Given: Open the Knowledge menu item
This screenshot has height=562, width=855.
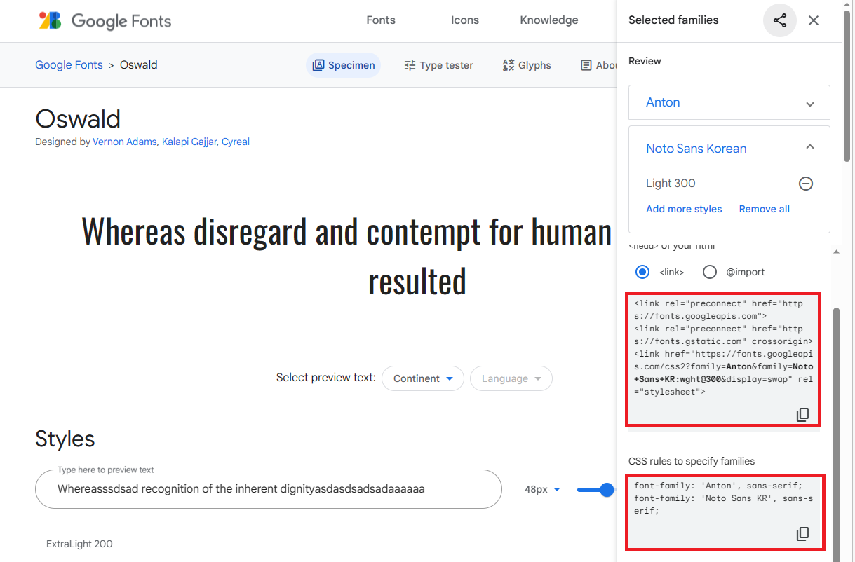Looking at the screenshot, I should pyautogui.click(x=549, y=20).
